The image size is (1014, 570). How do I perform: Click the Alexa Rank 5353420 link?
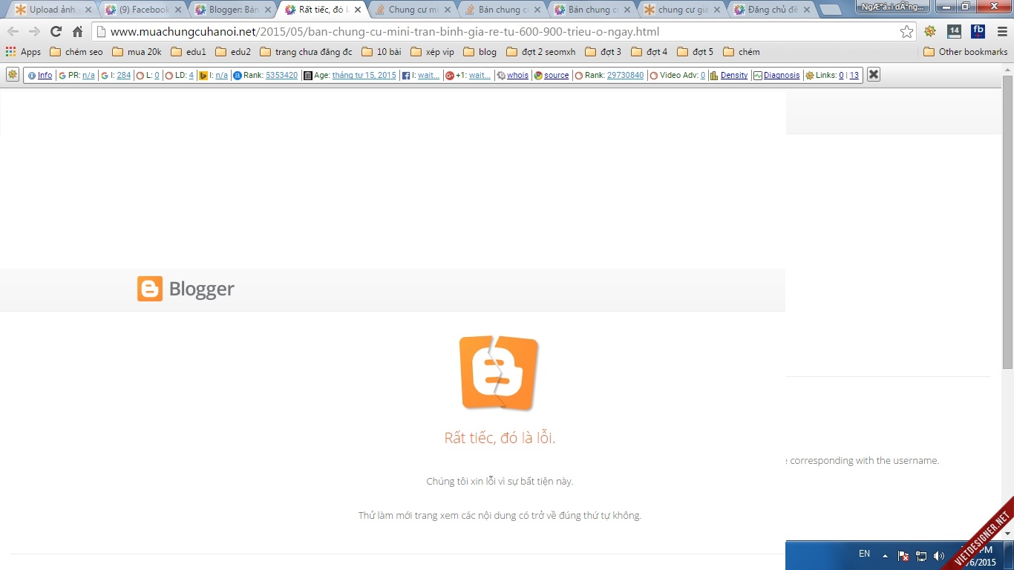click(281, 75)
